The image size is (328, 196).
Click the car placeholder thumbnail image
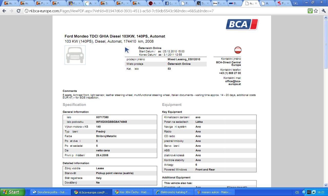pos(75,55)
